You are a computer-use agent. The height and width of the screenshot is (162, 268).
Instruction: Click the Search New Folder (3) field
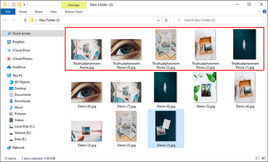coord(219,20)
